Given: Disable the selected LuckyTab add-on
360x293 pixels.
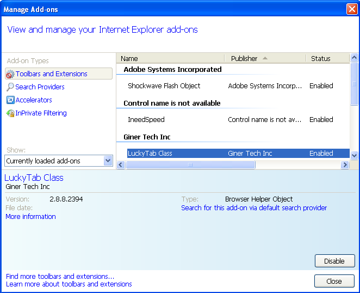Looking at the screenshot, I should point(334,261).
